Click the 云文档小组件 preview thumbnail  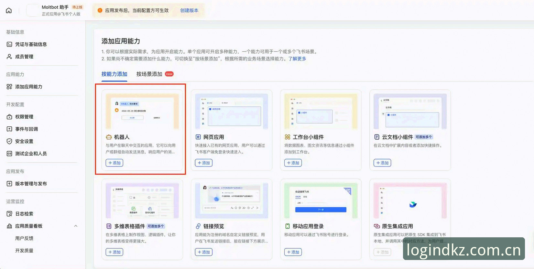pos(410,112)
